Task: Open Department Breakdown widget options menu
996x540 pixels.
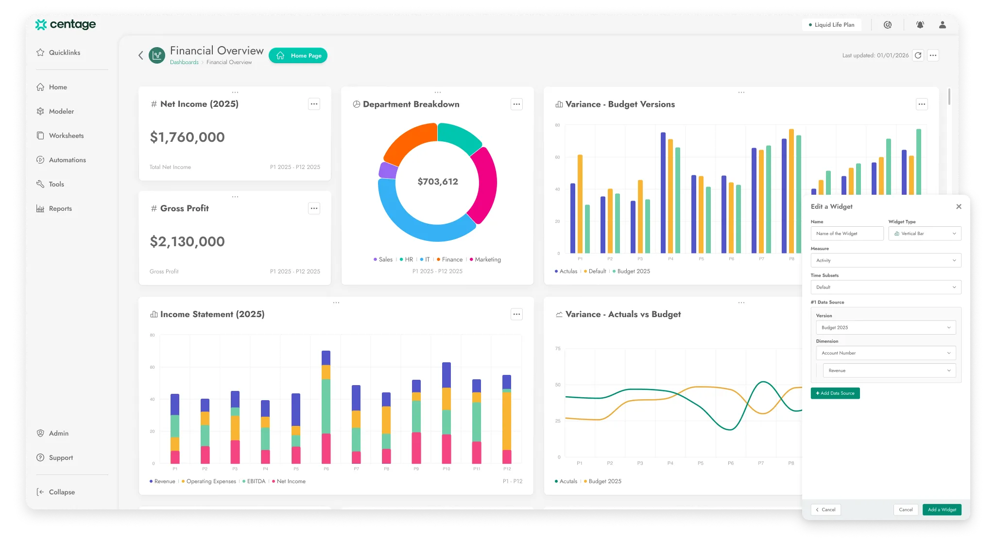Action: coord(516,104)
